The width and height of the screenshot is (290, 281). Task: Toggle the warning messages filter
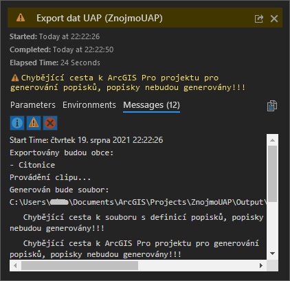[34, 123]
